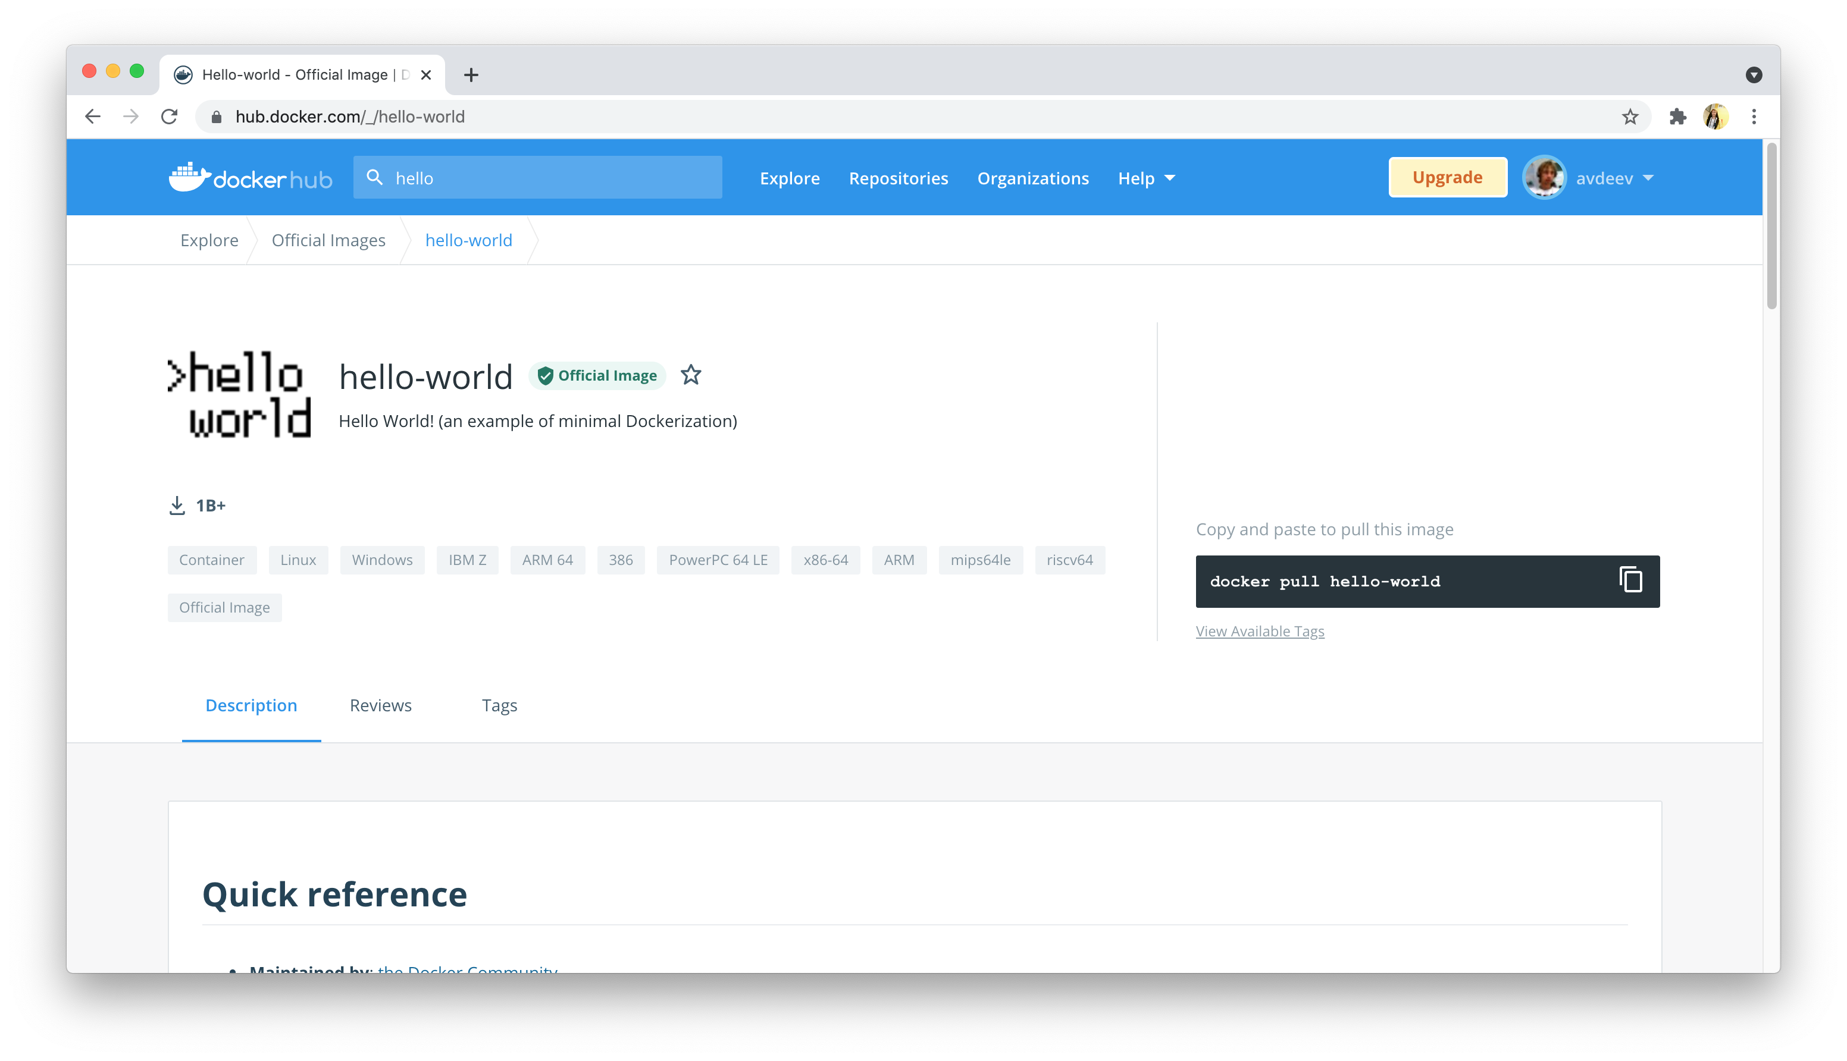The width and height of the screenshot is (1847, 1061).
Task: Click the PowerPC 64 LE tag chip
Action: [x=718, y=560]
